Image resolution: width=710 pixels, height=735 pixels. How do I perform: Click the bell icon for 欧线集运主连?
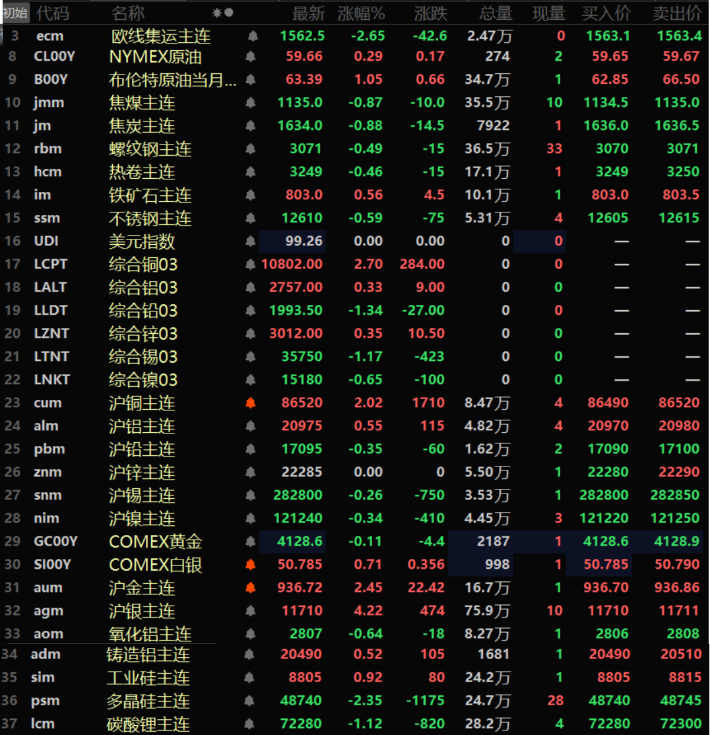253,36
